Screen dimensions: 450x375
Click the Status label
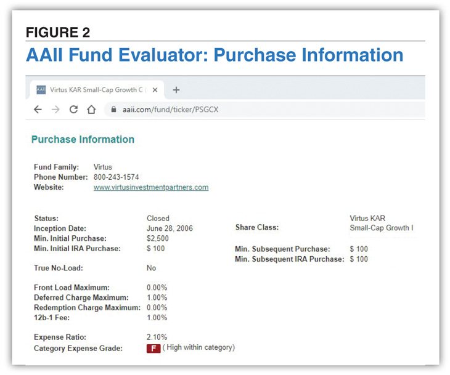coord(46,219)
